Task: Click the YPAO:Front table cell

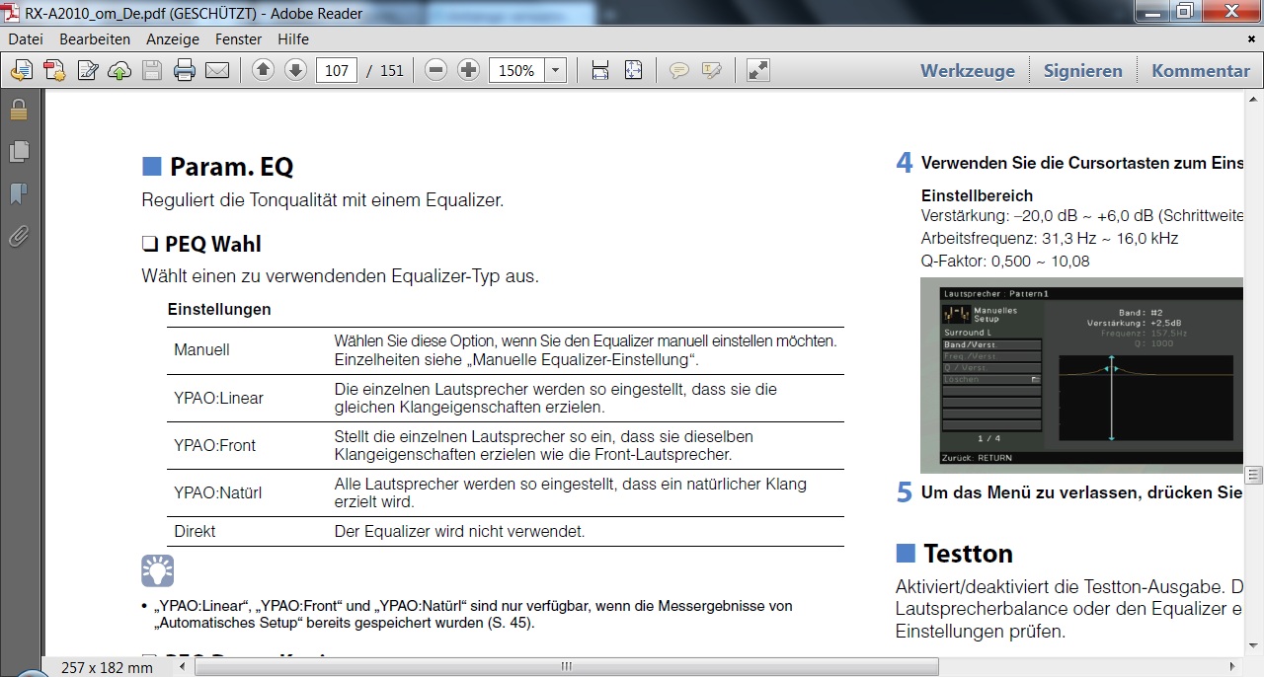Action: tap(214, 445)
